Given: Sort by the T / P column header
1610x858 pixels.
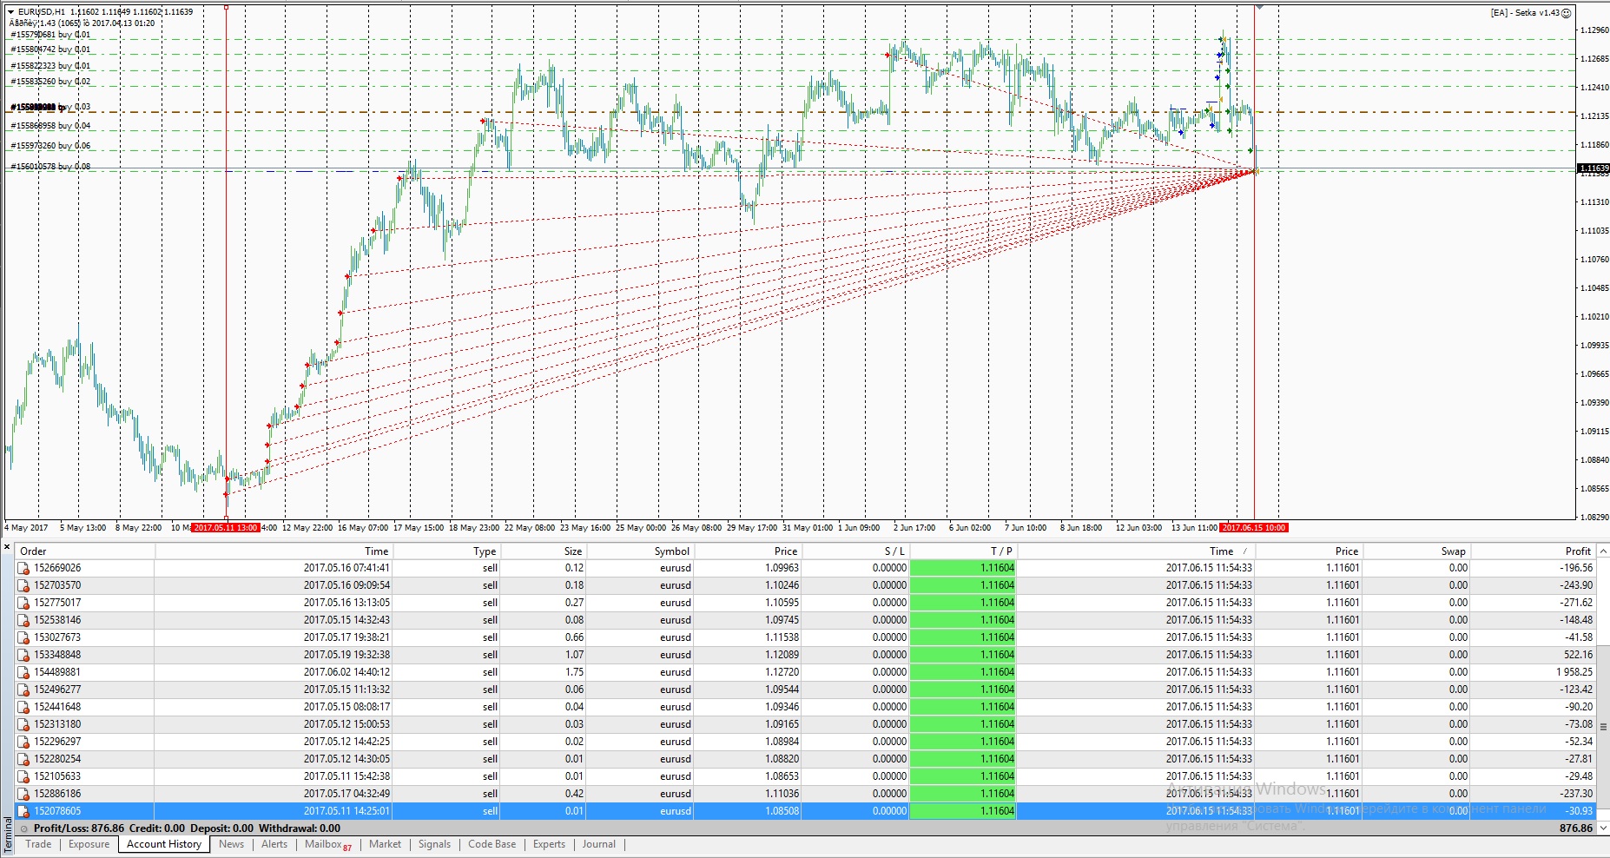Looking at the screenshot, I should click(962, 551).
